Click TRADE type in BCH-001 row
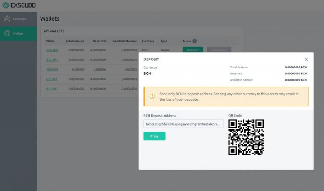Viewport: 324px width, 191px height. pyautogui.click(x=165, y=50)
